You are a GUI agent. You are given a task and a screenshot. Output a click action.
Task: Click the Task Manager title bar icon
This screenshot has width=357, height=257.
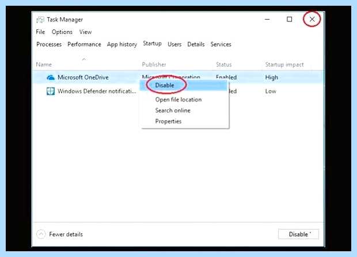[x=40, y=20]
